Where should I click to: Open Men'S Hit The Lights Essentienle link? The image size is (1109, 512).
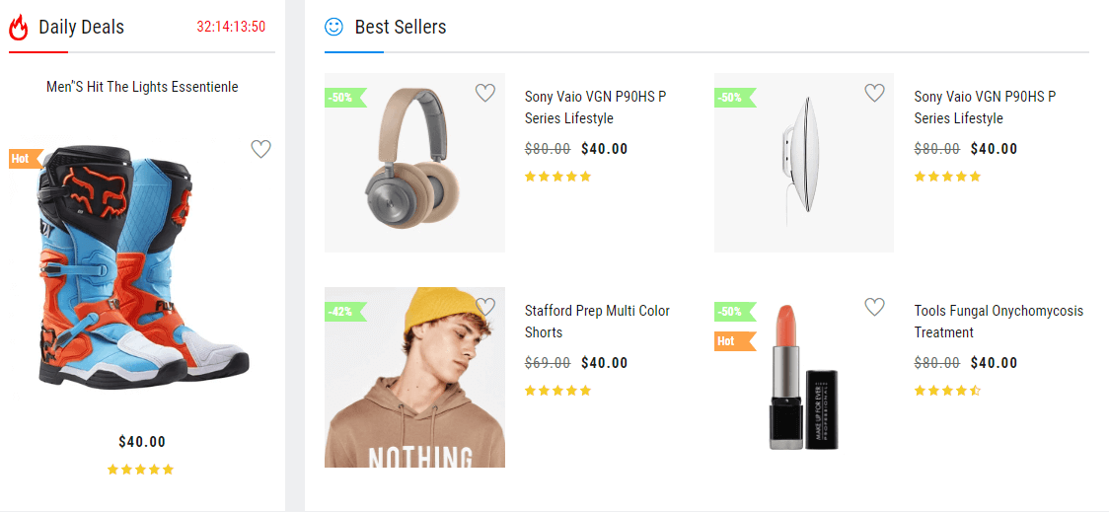click(x=142, y=87)
